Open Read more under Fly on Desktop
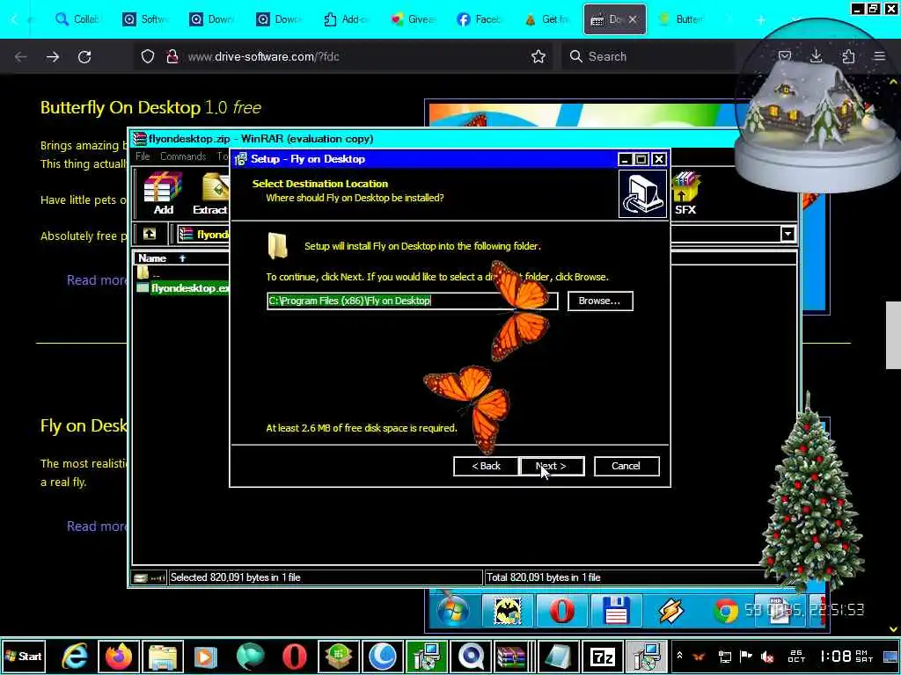 pyautogui.click(x=97, y=526)
